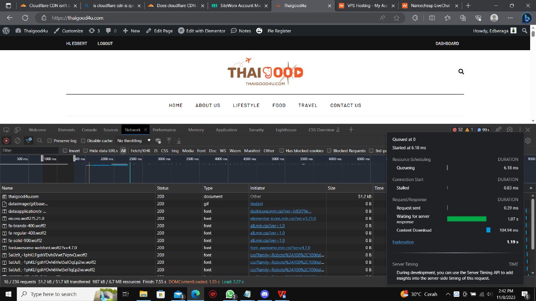Viewport: 536px width, 301px height.
Task: Open Bing Copilot sidebar button
Action: [527, 18]
